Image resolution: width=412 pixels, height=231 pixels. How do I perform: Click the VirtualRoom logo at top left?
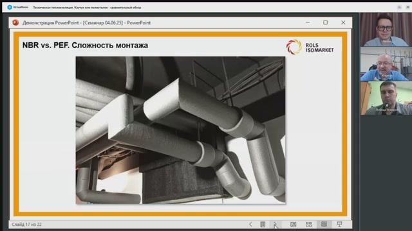click(17, 7)
